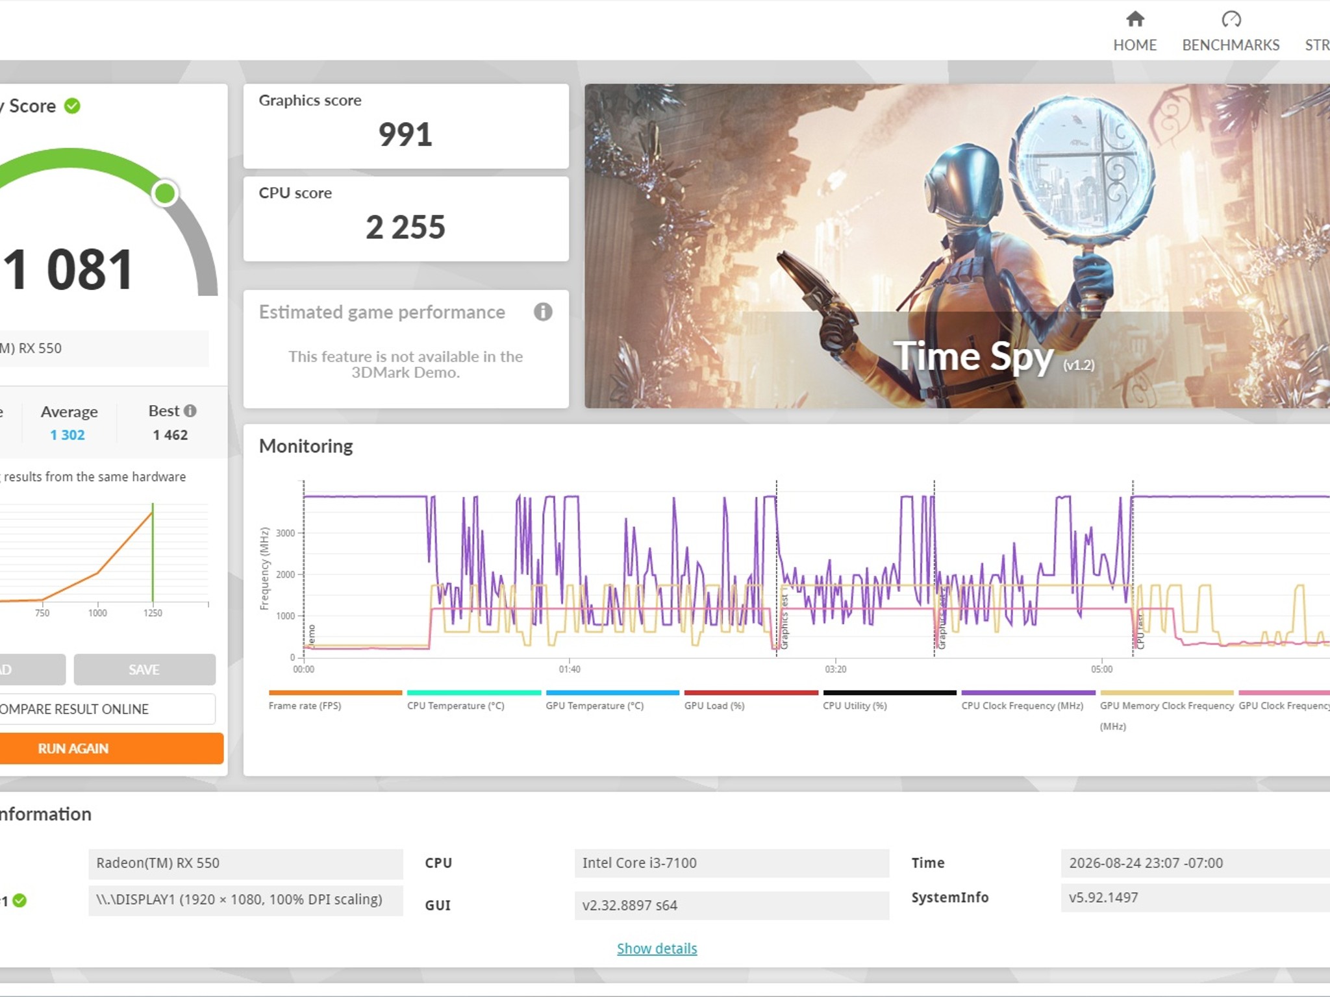Click green check next to display entry
Viewport: 1330px width, 997px height.
tap(19, 900)
